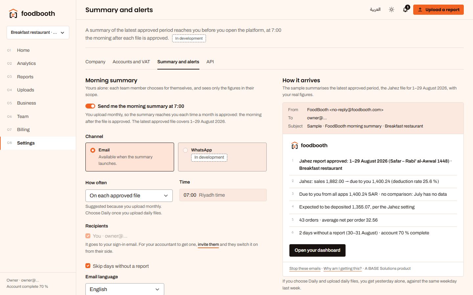Click Account complete 70 % text
The image size is (473, 295).
pos(27,286)
